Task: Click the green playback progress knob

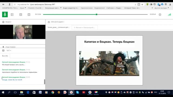Action: click(97, 14)
